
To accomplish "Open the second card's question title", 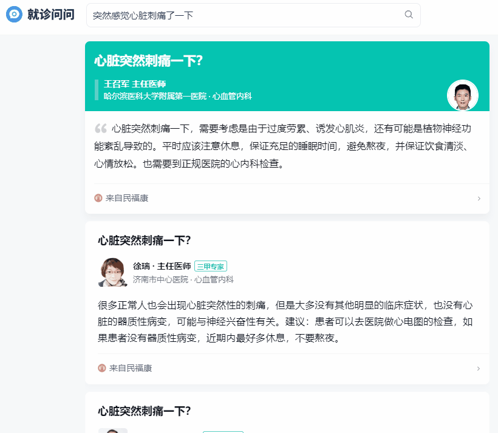I will click(145, 240).
